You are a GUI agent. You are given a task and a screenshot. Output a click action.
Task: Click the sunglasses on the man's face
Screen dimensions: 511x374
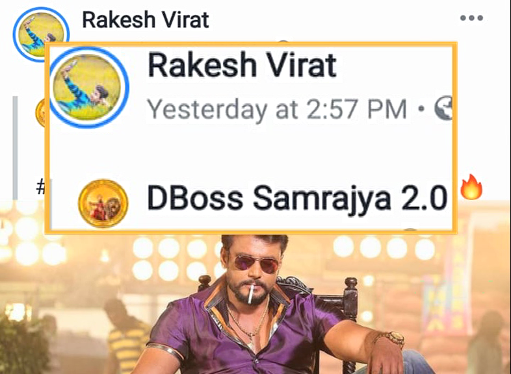[256, 263]
